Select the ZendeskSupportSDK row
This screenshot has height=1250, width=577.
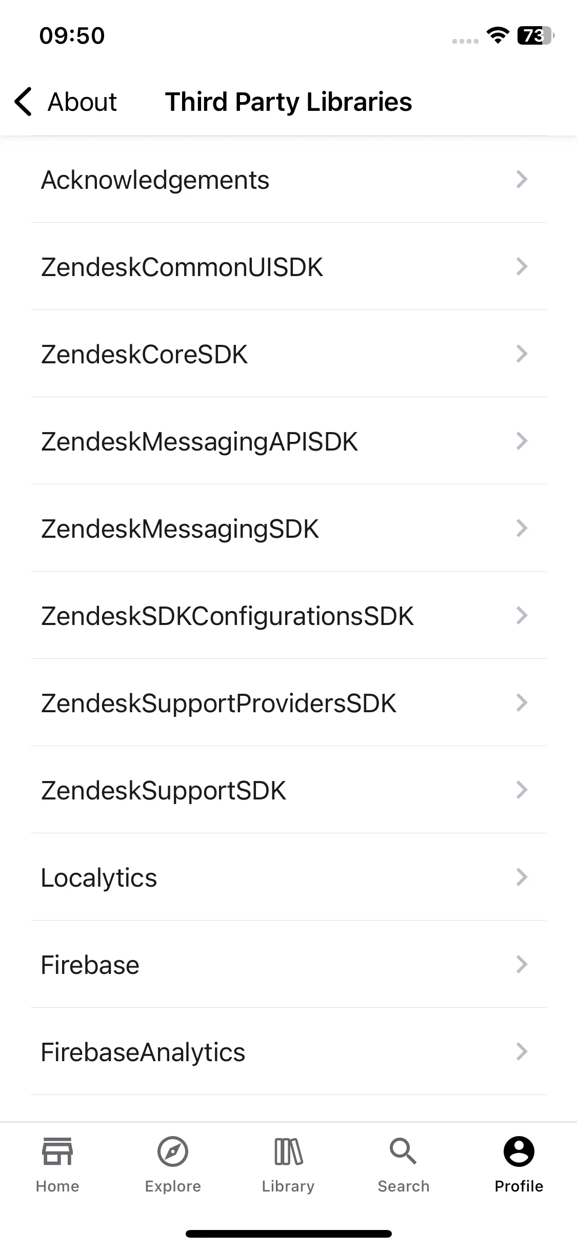(x=288, y=790)
